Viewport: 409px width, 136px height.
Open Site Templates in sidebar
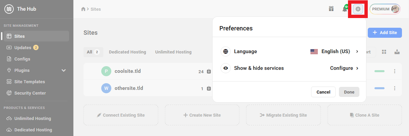(x=30, y=82)
